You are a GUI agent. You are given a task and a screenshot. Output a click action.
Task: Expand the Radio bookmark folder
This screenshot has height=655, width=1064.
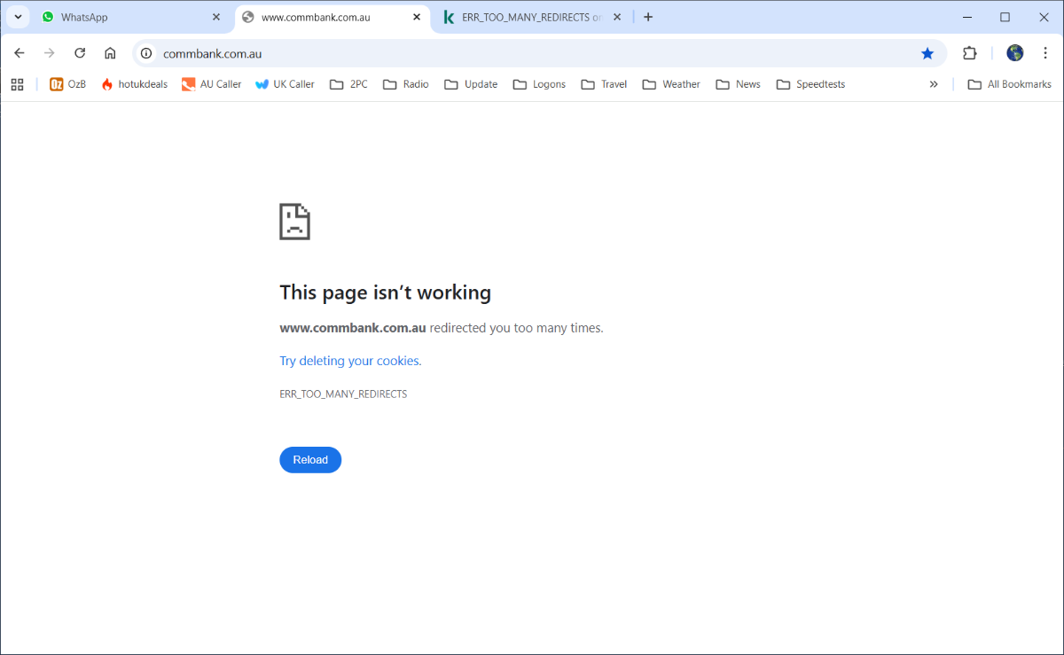point(406,84)
